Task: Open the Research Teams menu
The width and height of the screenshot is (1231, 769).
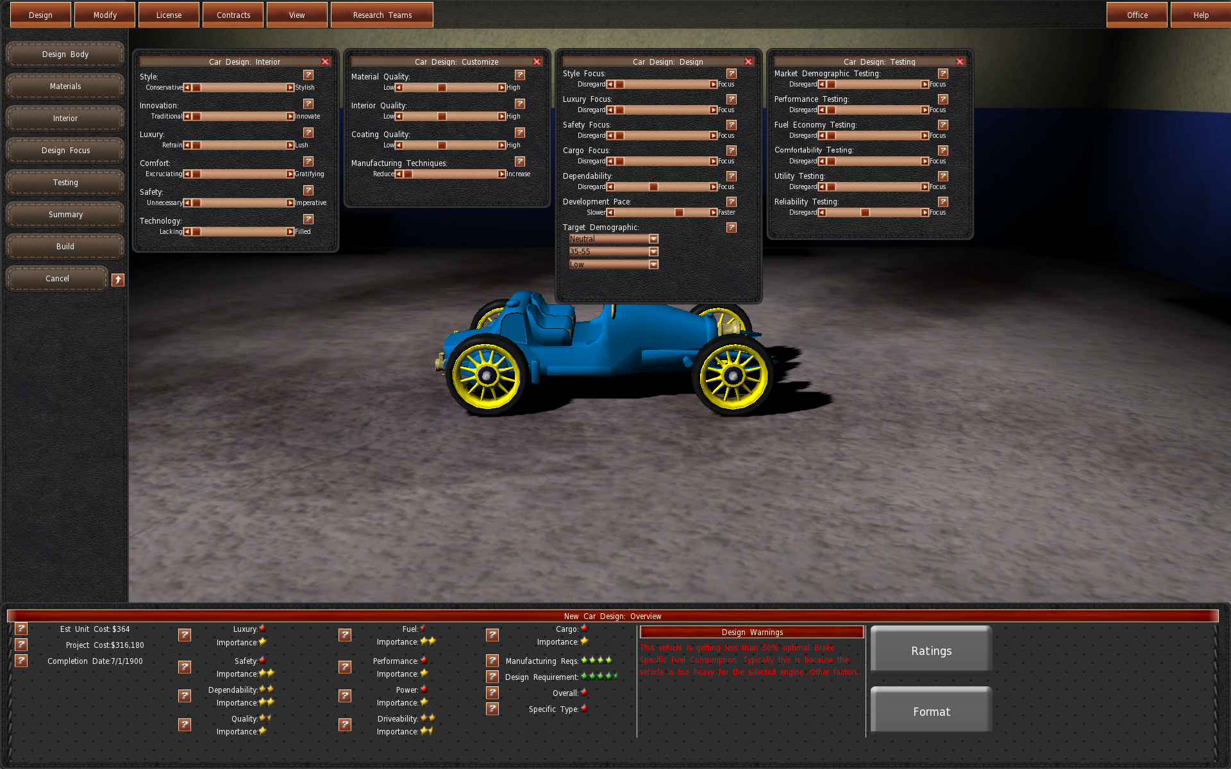Action: [x=382, y=15]
